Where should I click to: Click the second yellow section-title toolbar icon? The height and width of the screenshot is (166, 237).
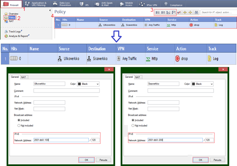[x=190, y=13]
